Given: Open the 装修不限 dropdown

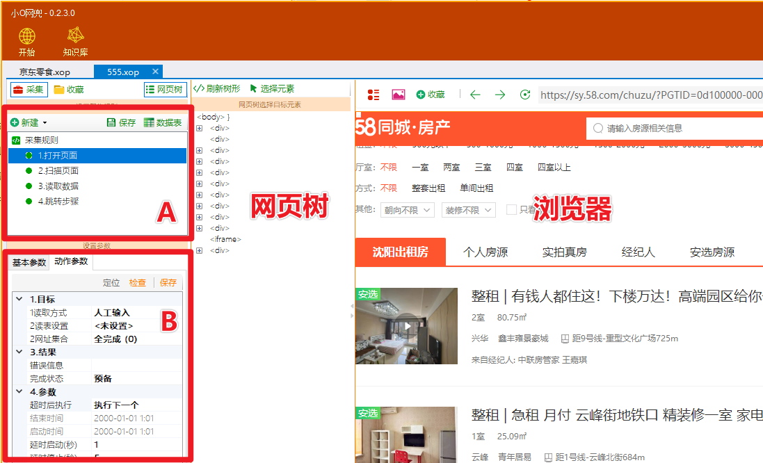Looking at the screenshot, I should [x=469, y=210].
